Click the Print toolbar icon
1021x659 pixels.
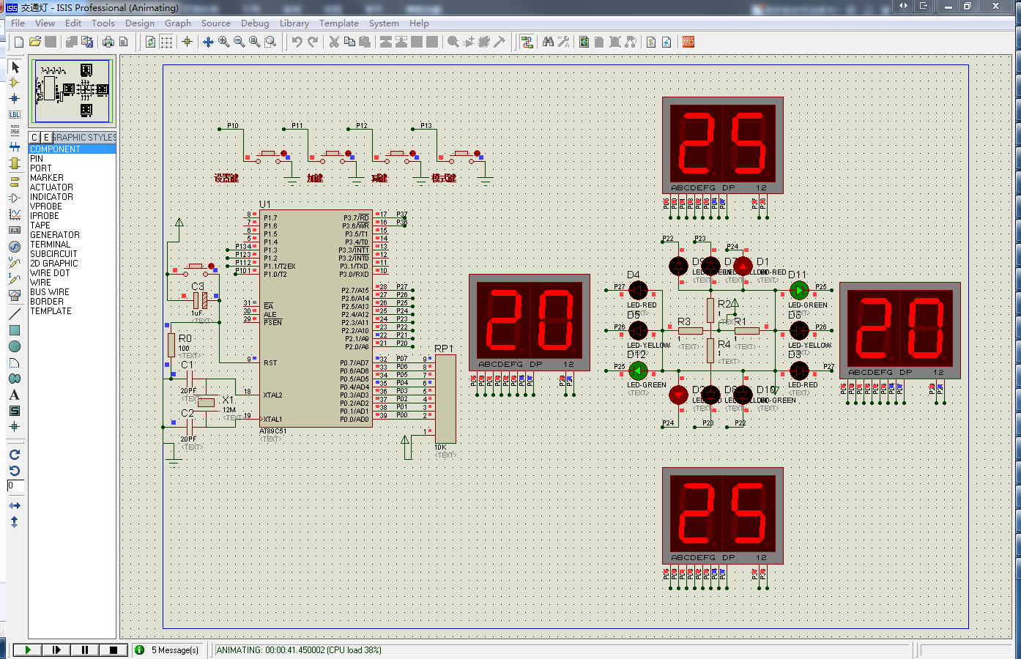tap(108, 42)
